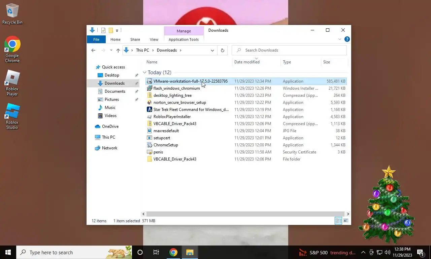This screenshot has height=259, width=431.
Task: Open the Customize Quick Access Toolbar dropdown
Action: [117, 31]
